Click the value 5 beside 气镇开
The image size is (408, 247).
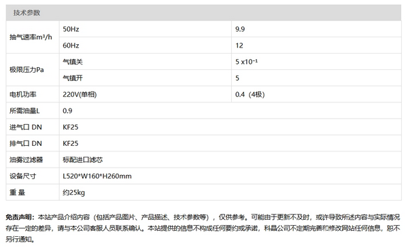[x=237, y=78]
